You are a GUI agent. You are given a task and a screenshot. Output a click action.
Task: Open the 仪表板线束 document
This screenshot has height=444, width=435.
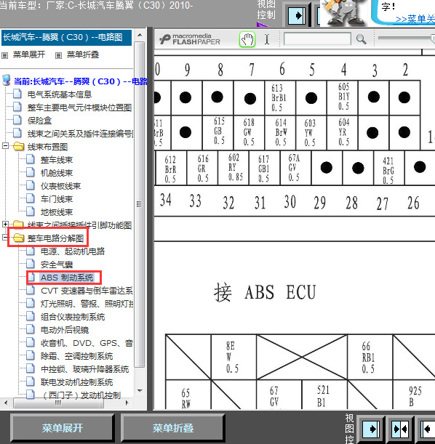click(60, 186)
